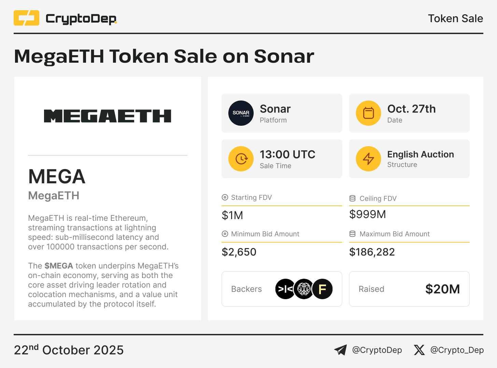The height and width of the screenshot is (368, 497).
Task: Open the @CryptoDep Telegram handle
Action: pyautogui.click(x=377, y=350)
